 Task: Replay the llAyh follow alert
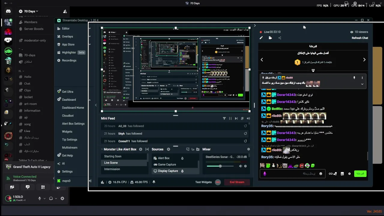245,133
